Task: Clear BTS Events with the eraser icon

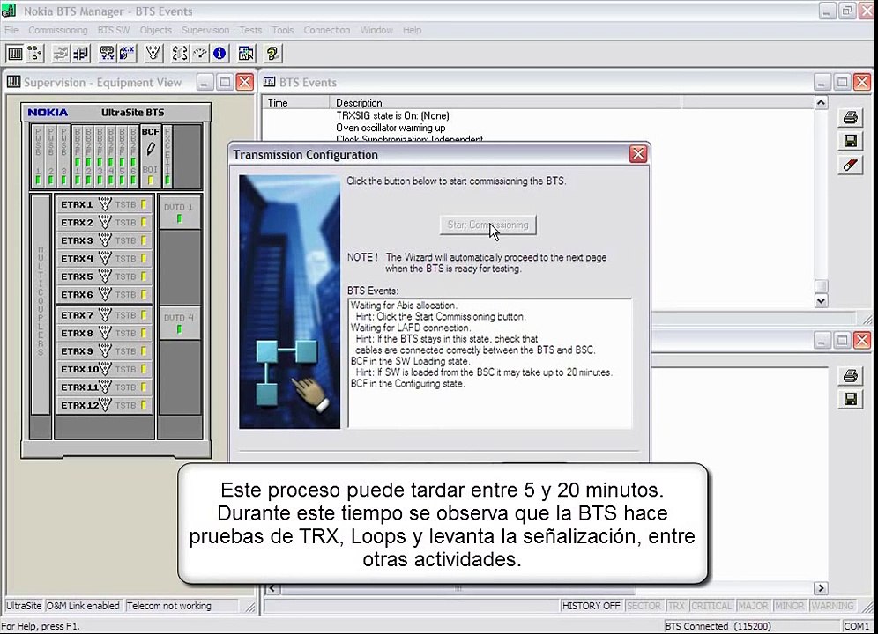Action: [x=850, y=165]
